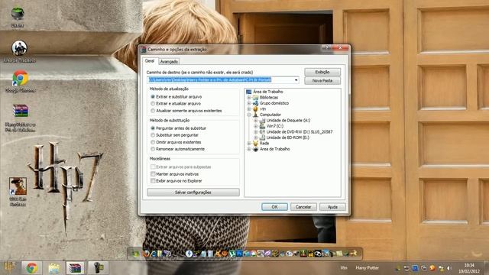This screenshot has width=489, height=275.
Task: Click the Cancelar button
Action: 303,207
